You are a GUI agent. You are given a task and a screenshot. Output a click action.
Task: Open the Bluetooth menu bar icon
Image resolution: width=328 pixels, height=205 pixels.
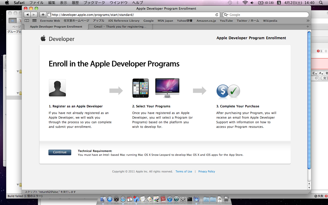tap(237, 3)
